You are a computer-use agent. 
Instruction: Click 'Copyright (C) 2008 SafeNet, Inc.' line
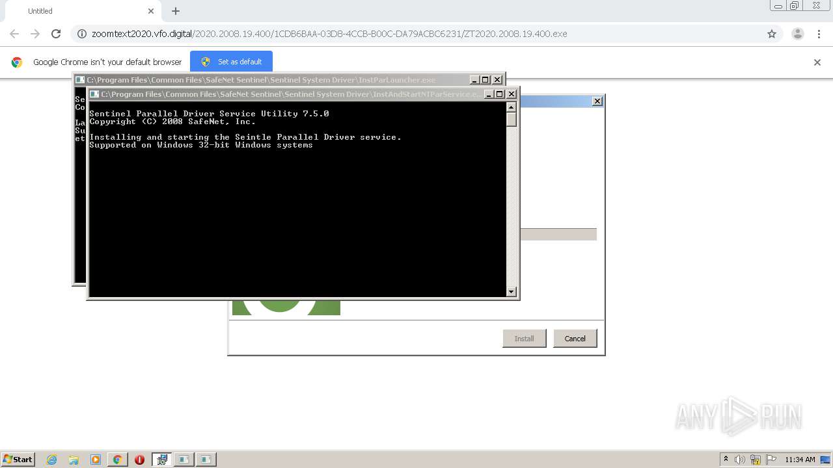pyautogui.click(x=172, y=122)
